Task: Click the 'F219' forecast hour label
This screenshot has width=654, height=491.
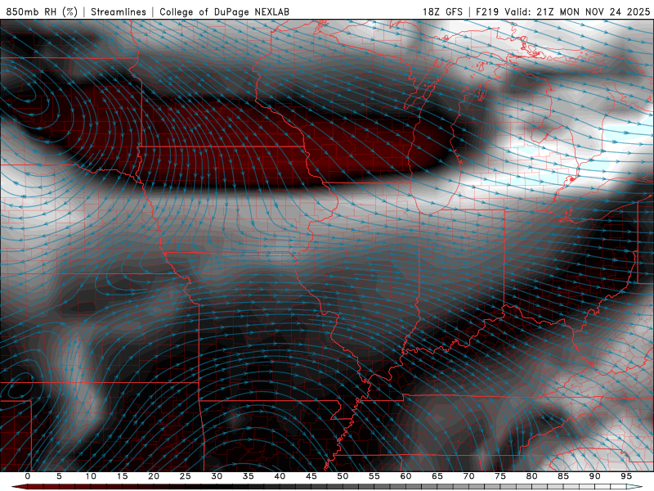Action: 487,11
